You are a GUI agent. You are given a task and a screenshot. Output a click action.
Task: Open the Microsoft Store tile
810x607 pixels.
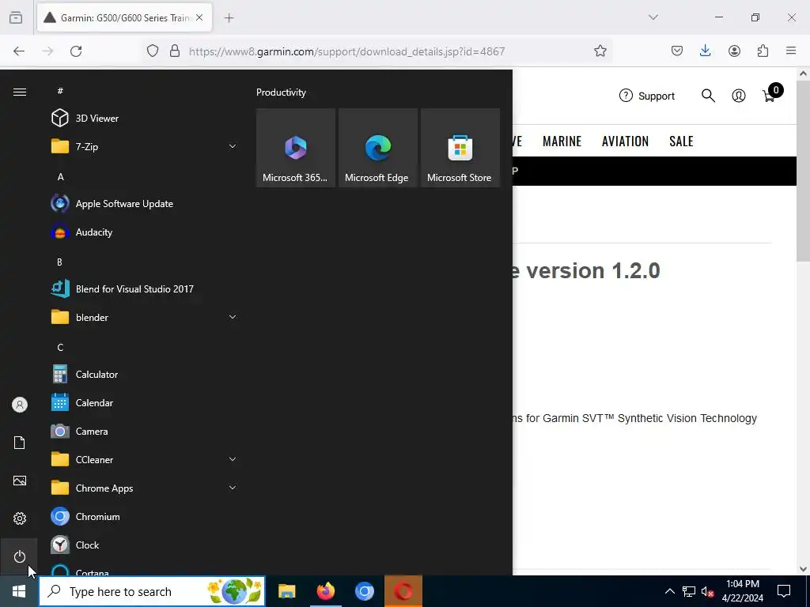point(460,148)
